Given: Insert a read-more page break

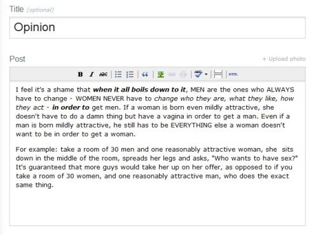Looking at the screenshot, I should (218, 74).
